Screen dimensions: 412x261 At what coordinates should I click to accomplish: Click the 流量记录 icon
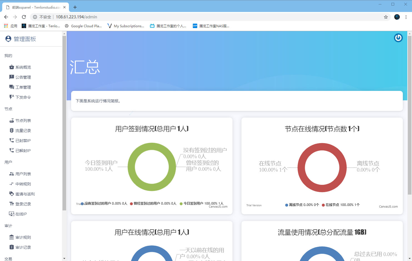12,130
